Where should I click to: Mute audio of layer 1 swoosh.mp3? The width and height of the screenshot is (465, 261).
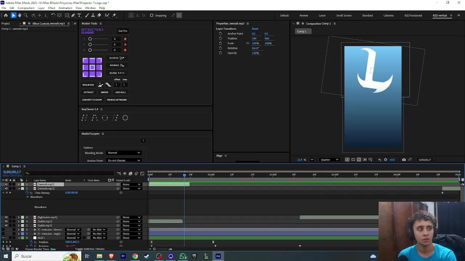coord(6,185)
